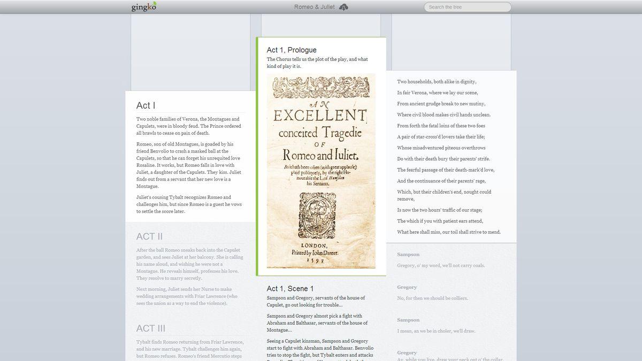
Task: Click 'The Chorus tells us the plot' text
Action: pyautogui.click(x=317, y=63)
